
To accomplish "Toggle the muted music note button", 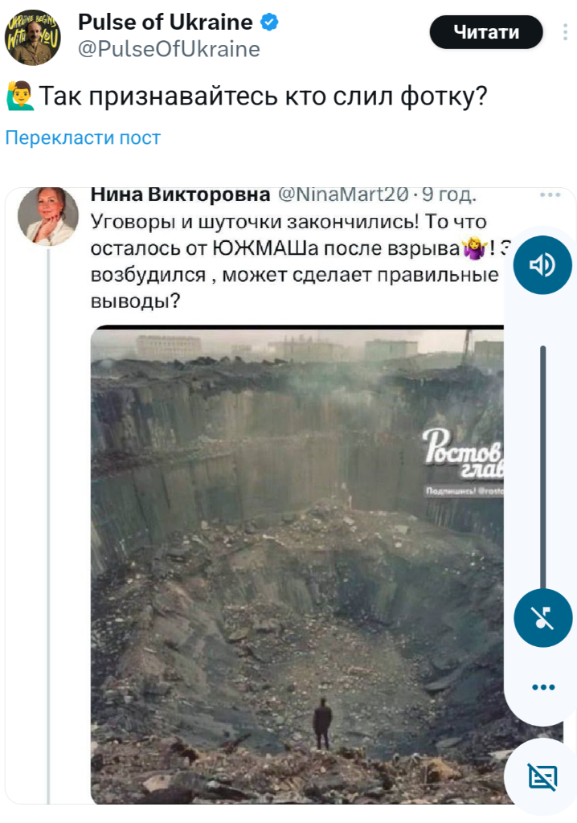I will 543,618.
